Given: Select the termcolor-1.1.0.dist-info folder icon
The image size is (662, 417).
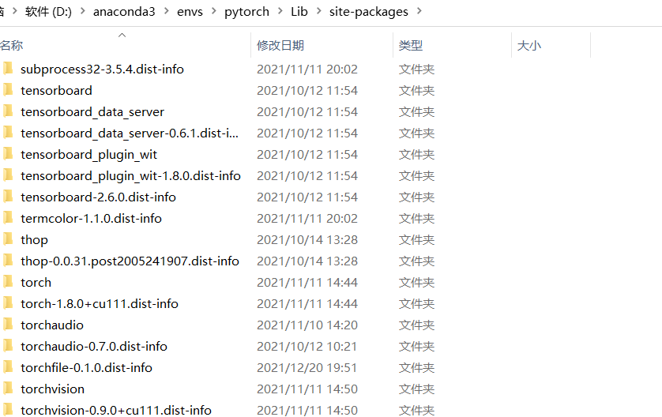Looking at the screenshot, I should click(x=8, y=218).
